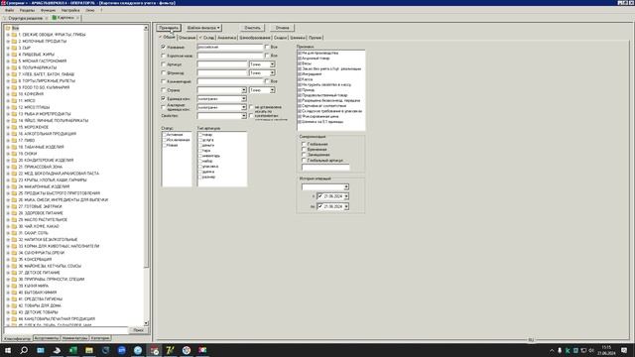This screenshot has height=357, width=635.
Task: Expand 1. СВЕЖИЕ ОВОЩИ, ФРУКТЫ, ГРИБЫ node
Action: (x=8, y=35)
